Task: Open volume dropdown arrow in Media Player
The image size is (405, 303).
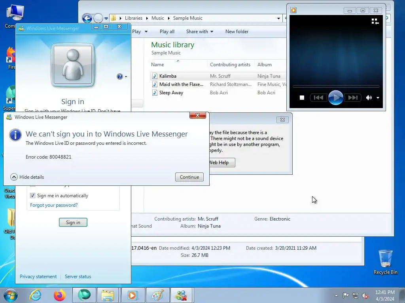Action: pyautogui.click(x=378, y=98)
